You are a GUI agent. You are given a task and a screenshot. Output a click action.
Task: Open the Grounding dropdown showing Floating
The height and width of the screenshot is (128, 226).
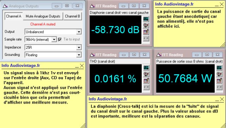pos(79,55)
